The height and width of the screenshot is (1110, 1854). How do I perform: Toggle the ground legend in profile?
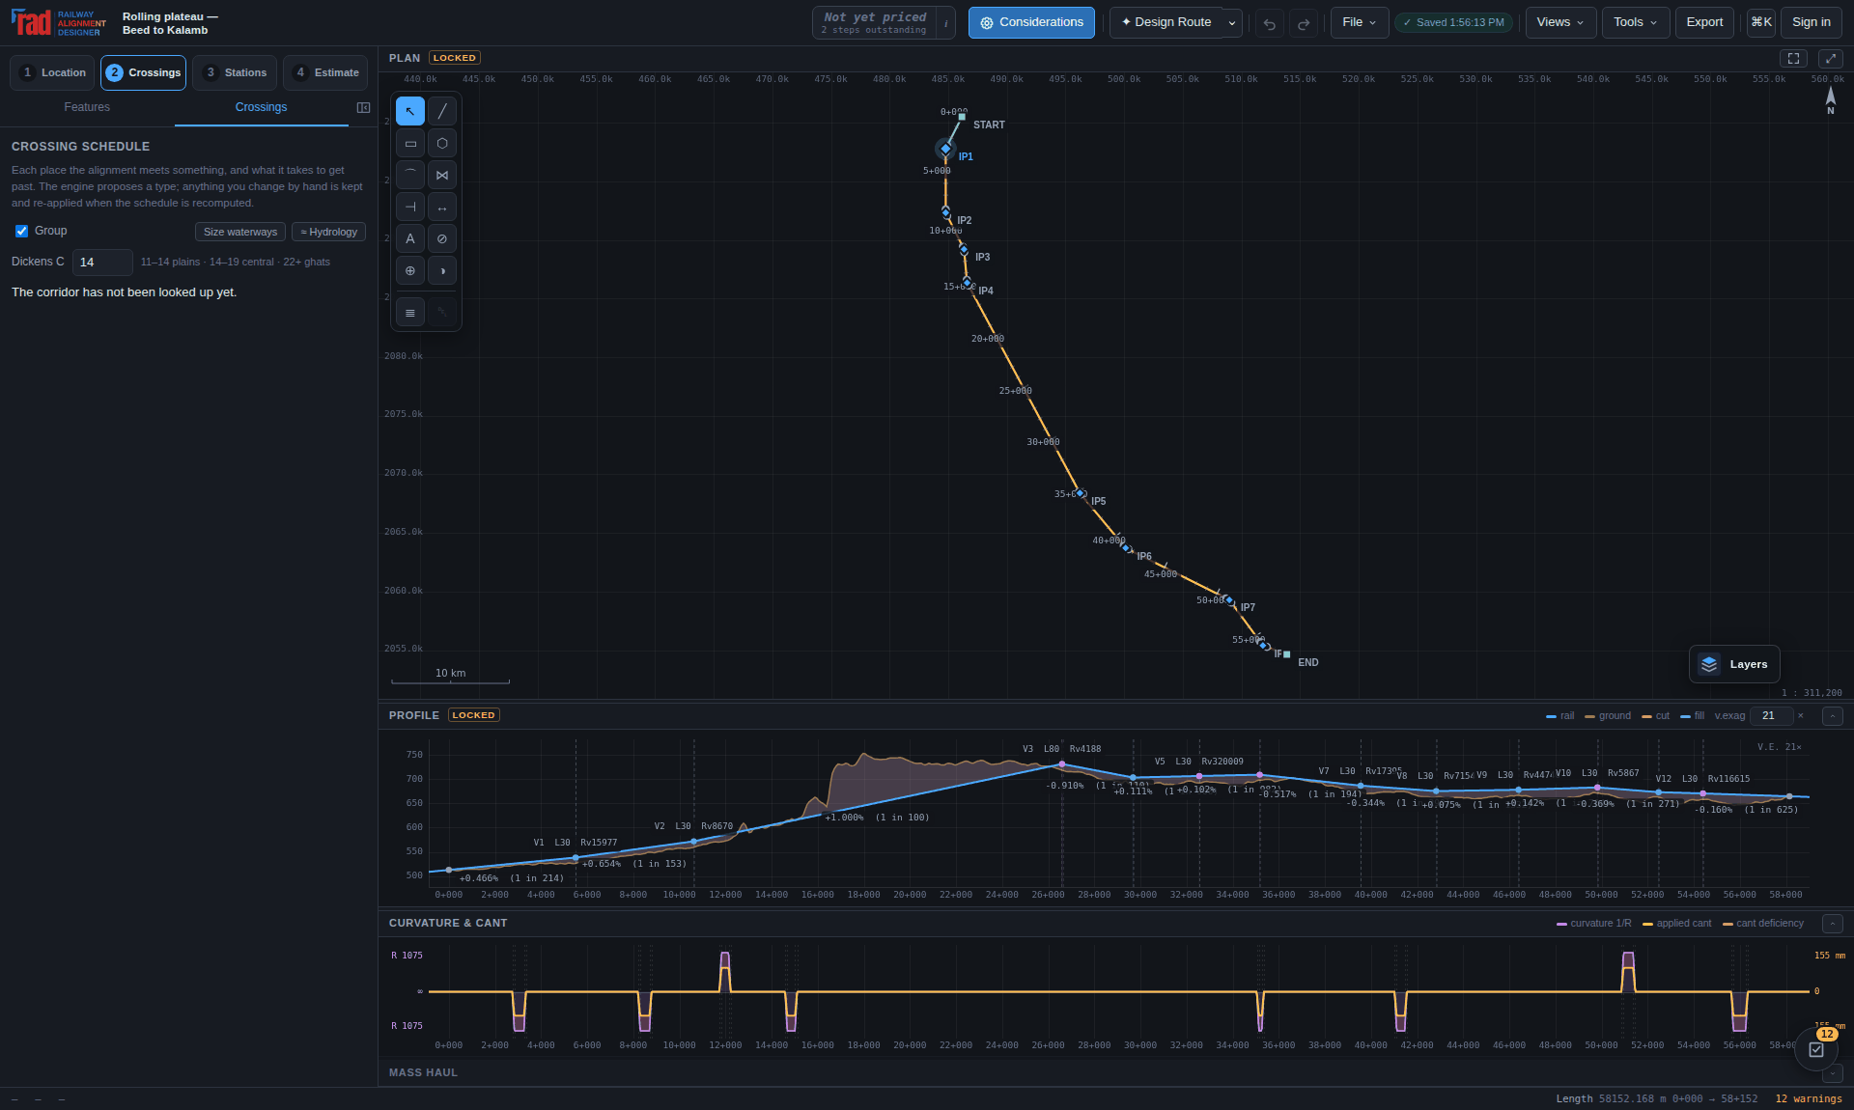[1608, 716]
